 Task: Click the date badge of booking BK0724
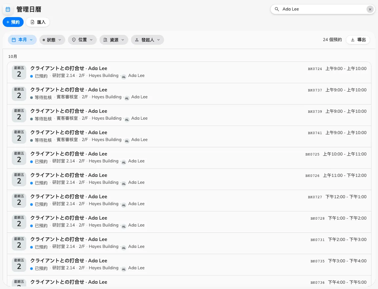(x=19, y=72)
